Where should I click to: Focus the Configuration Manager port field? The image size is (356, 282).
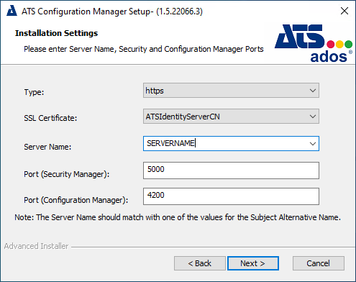[x=231, y=196]
